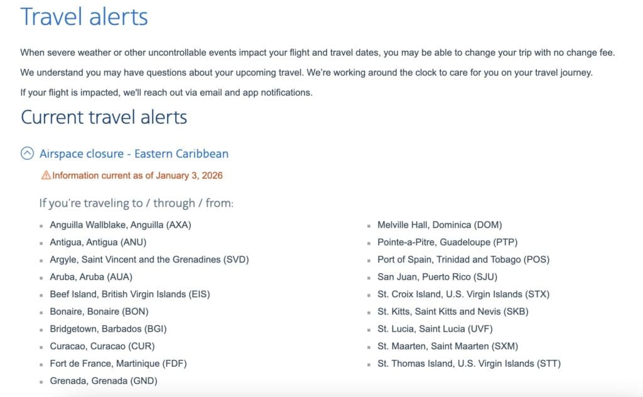Click the warning triangle icon
Viewport: 643px width, 397px height.
46,176
